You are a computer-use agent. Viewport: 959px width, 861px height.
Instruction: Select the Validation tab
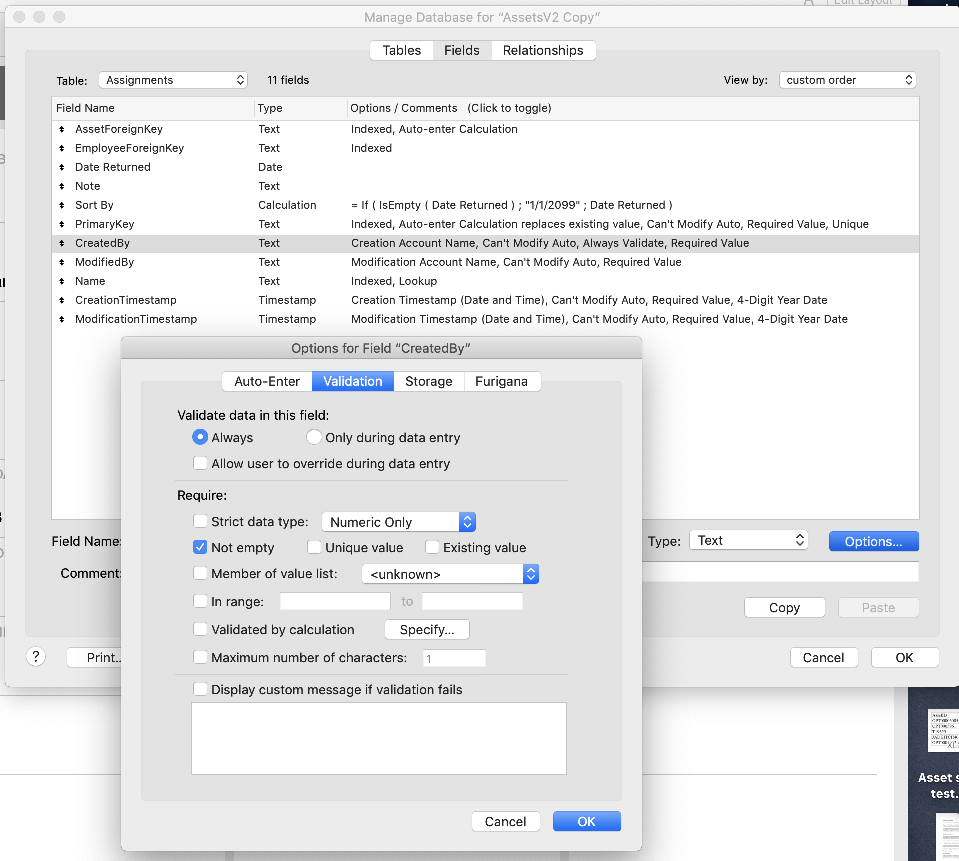coord(353,381)
